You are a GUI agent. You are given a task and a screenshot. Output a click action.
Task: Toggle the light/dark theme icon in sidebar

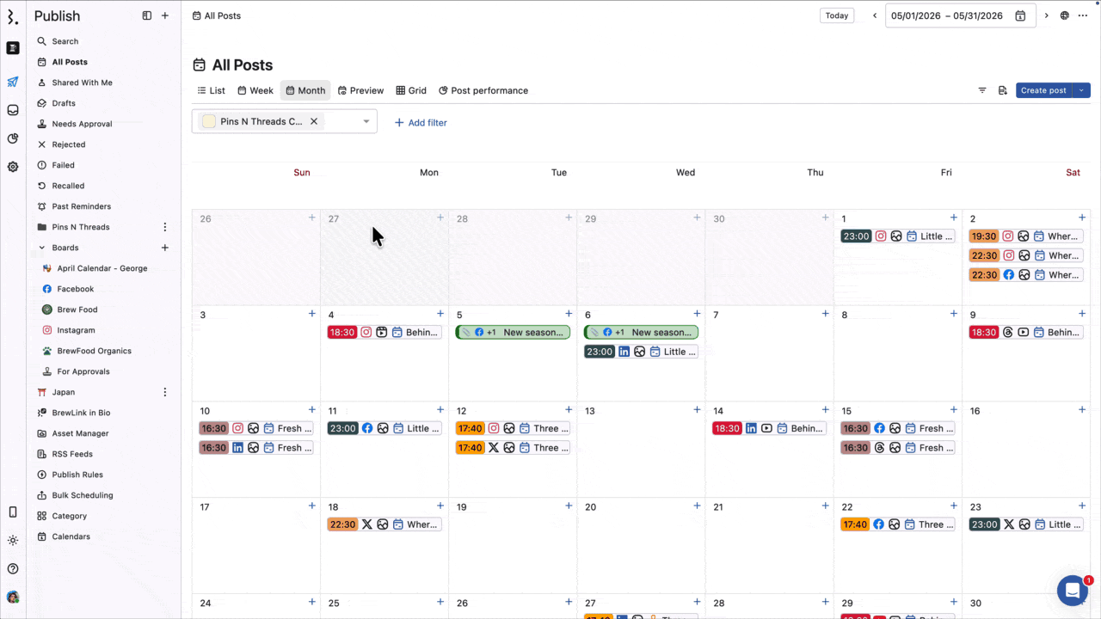click(x=13, y=541)
